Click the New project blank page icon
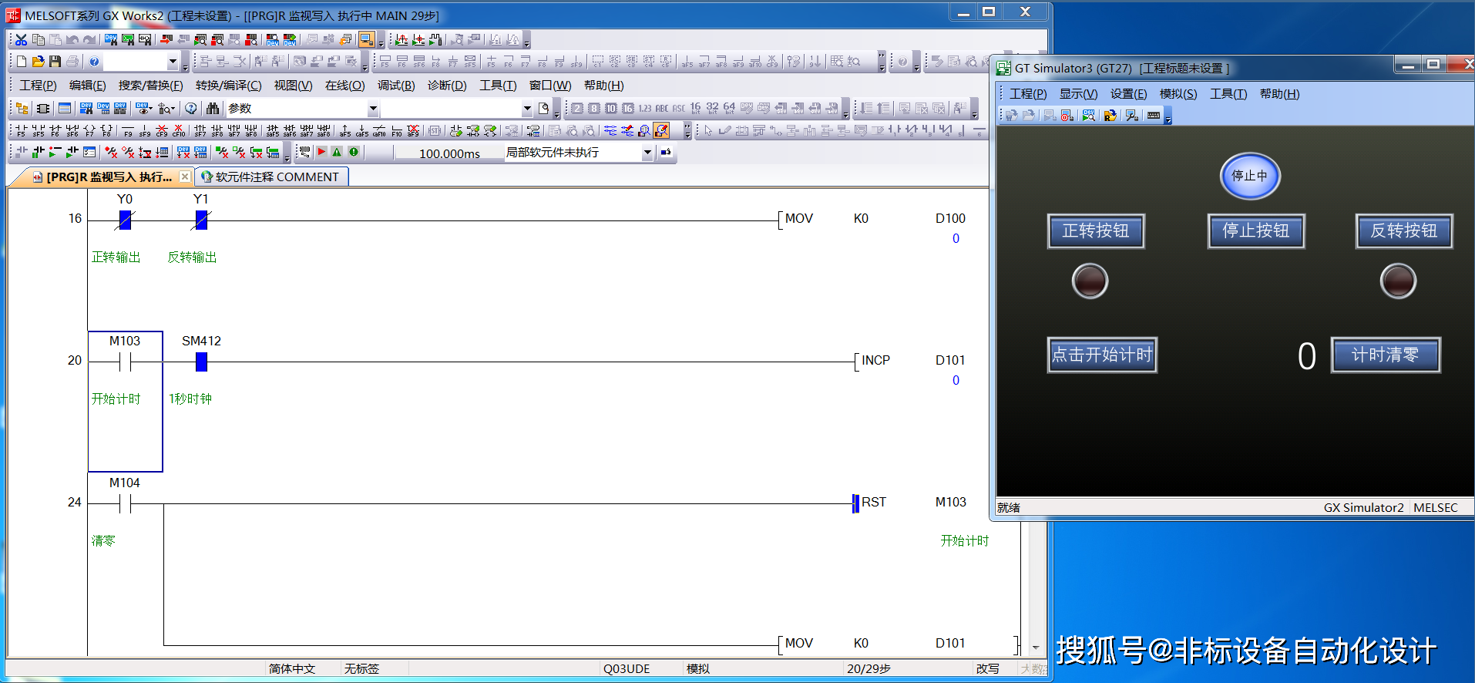Screen dimensions: 1475x683 point(22,61)
